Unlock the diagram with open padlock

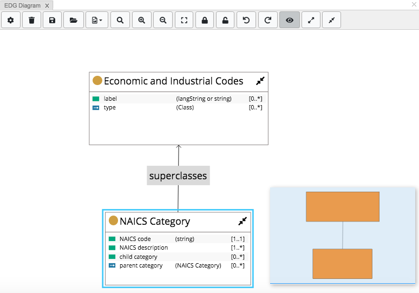pyautogui.click(x=225, y=20)
